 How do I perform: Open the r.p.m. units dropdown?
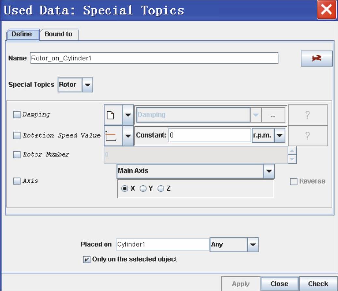(x=279, y=136)
